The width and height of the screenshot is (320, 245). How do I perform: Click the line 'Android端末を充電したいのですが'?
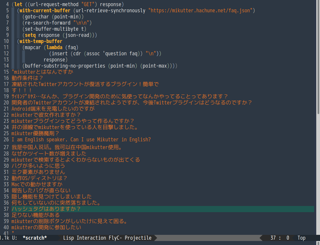tap(53, 109)
